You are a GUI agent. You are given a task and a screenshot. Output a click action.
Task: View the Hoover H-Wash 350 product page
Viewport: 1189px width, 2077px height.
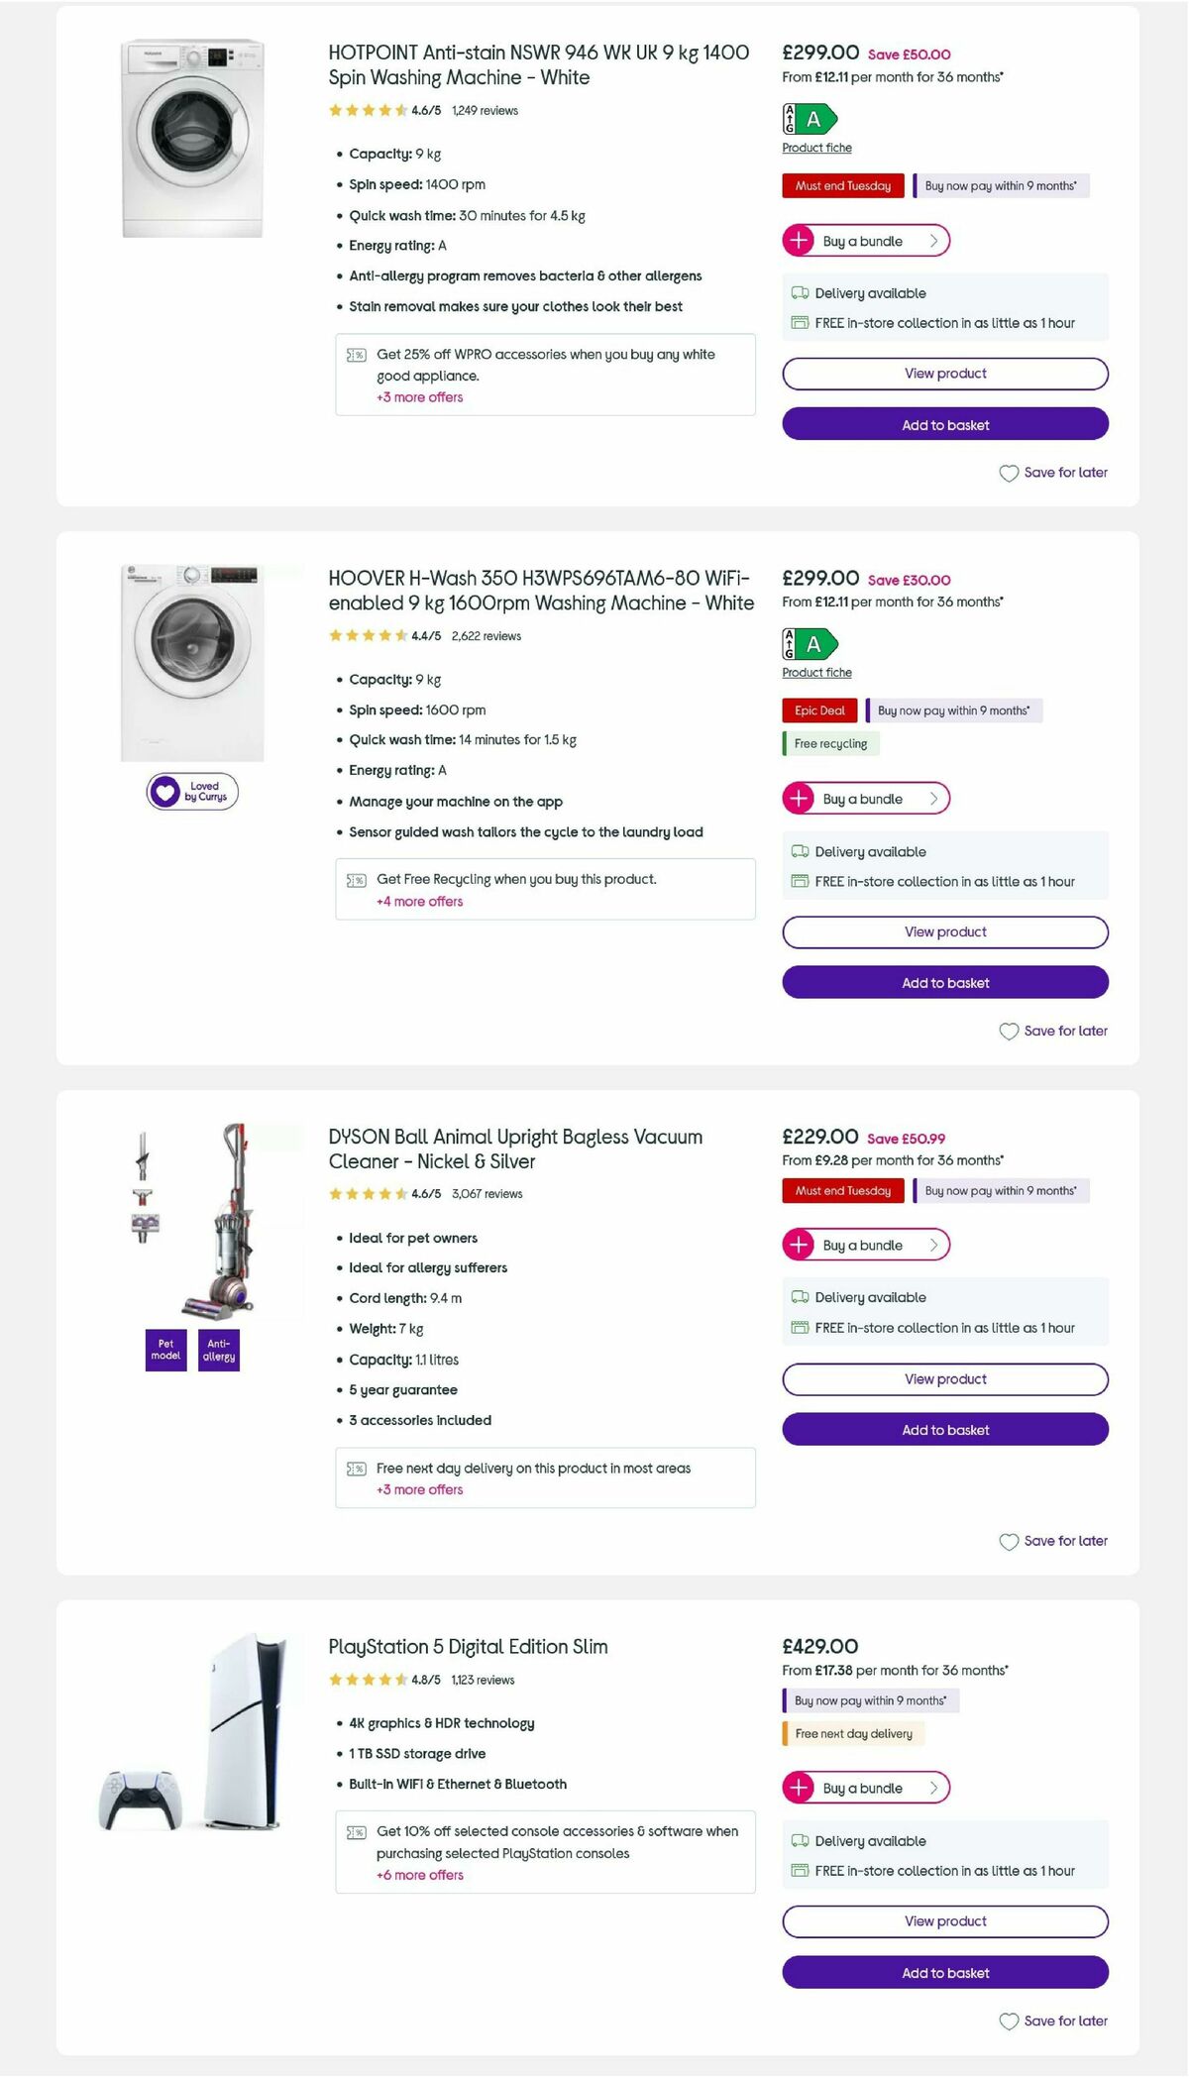[943, 931]
